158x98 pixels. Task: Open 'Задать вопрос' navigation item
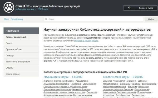[21, 74]
